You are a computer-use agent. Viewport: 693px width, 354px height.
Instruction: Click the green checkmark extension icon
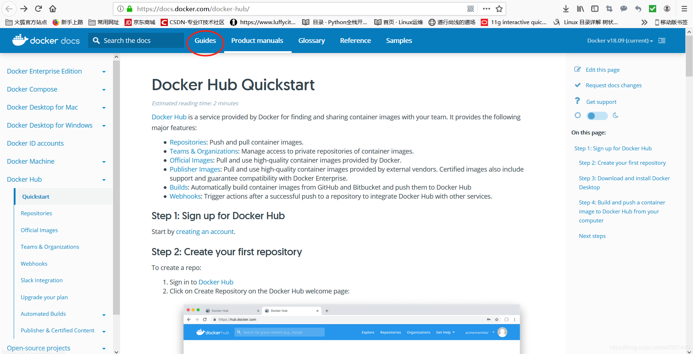click(653, 9)
